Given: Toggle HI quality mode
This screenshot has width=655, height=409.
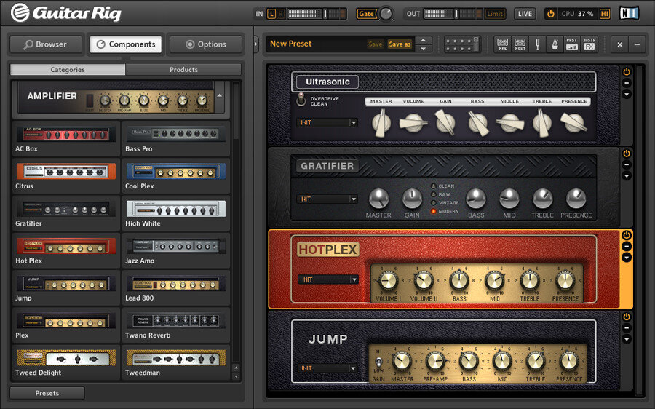Looking at the screenshot, I should [604, 14].
